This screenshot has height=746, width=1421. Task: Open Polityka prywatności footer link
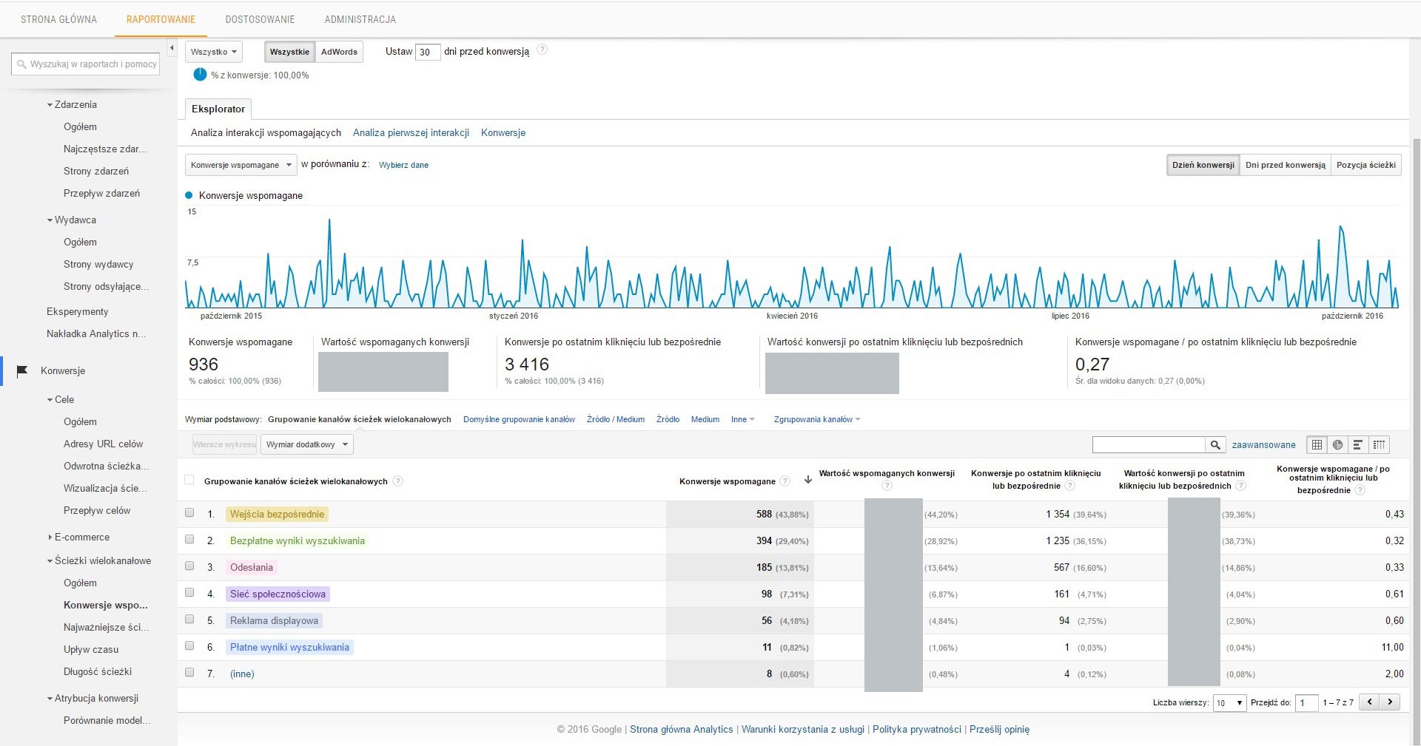pyautogui.click(x=916, y=729)
